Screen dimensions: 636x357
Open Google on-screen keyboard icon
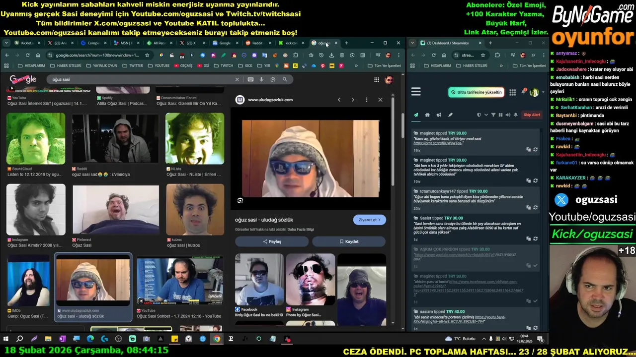click(x=250, y=79)
